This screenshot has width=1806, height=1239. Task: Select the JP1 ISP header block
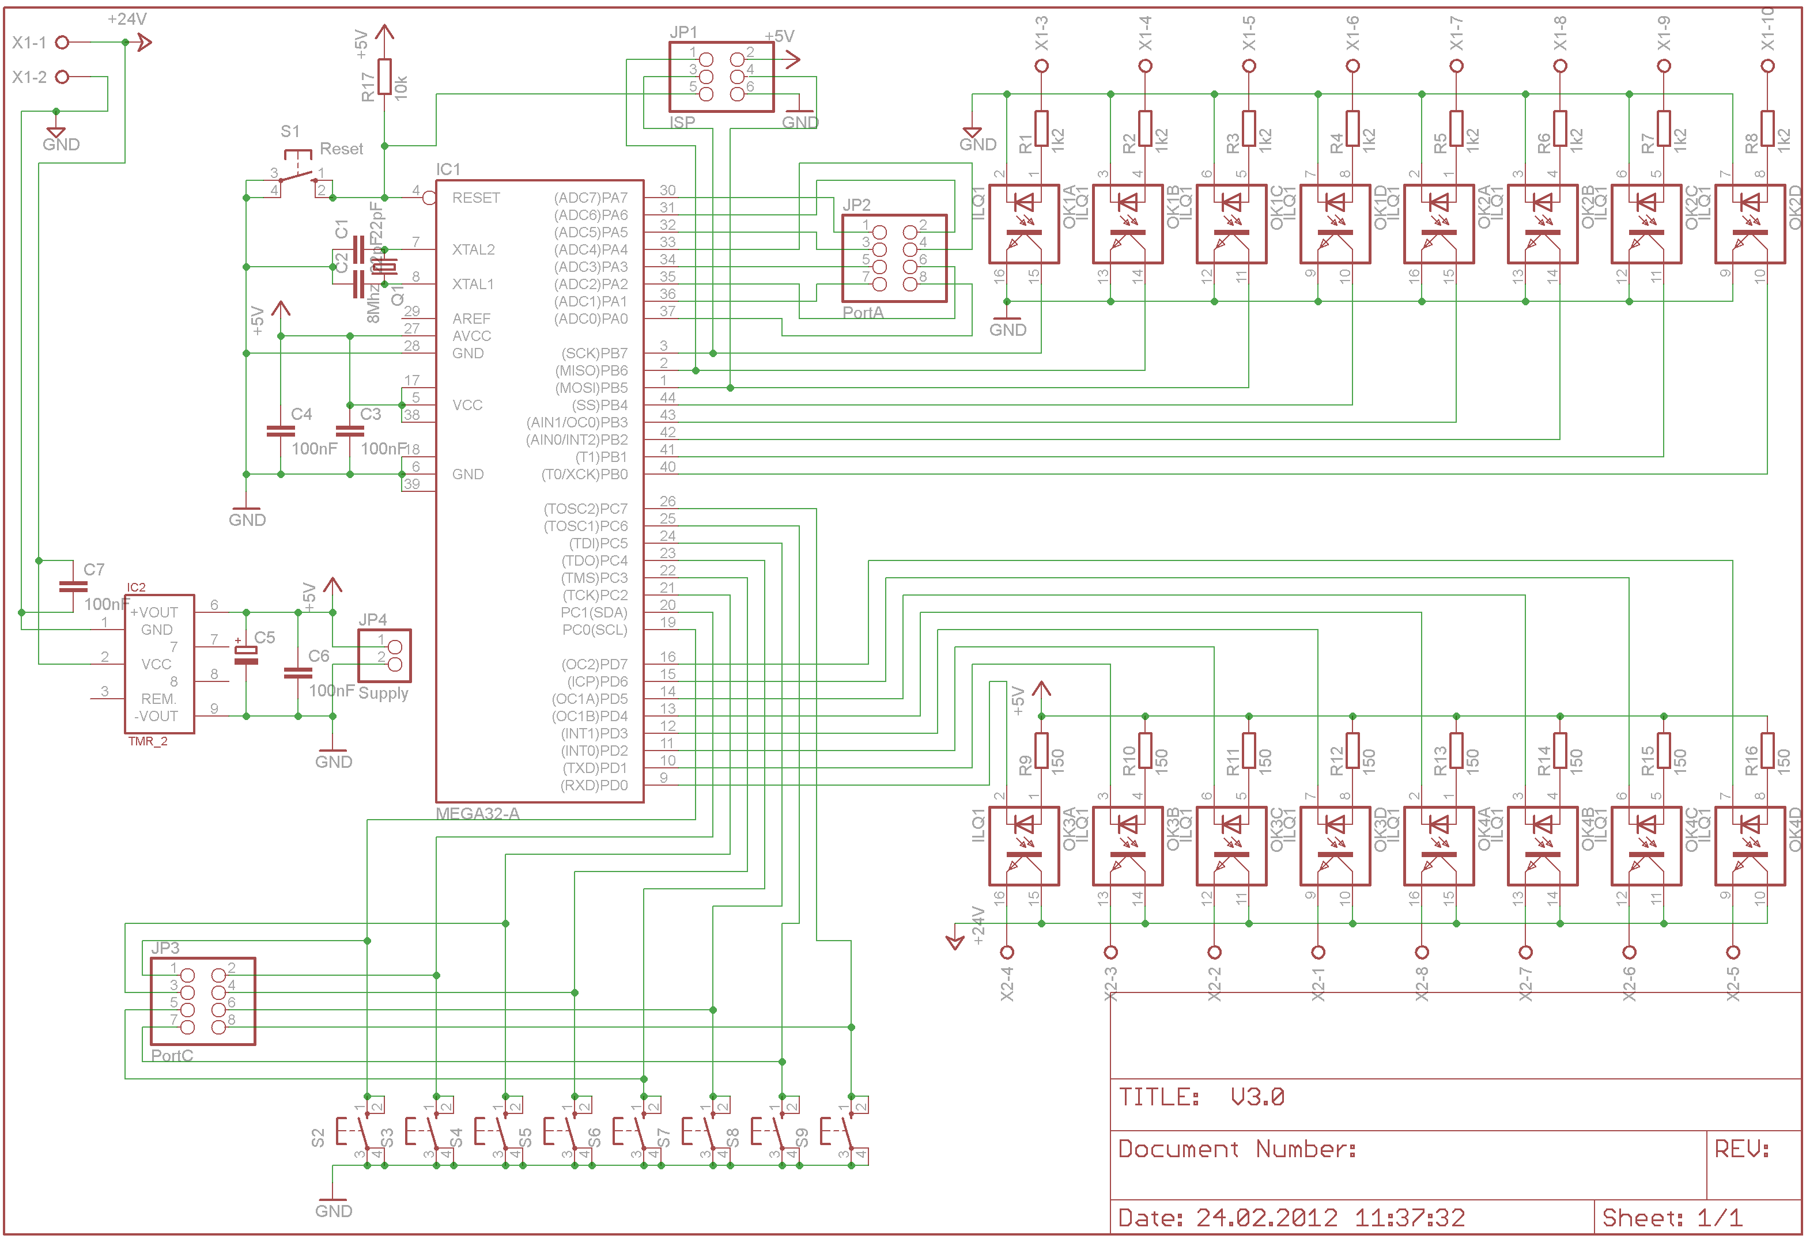tap(721, 77)
